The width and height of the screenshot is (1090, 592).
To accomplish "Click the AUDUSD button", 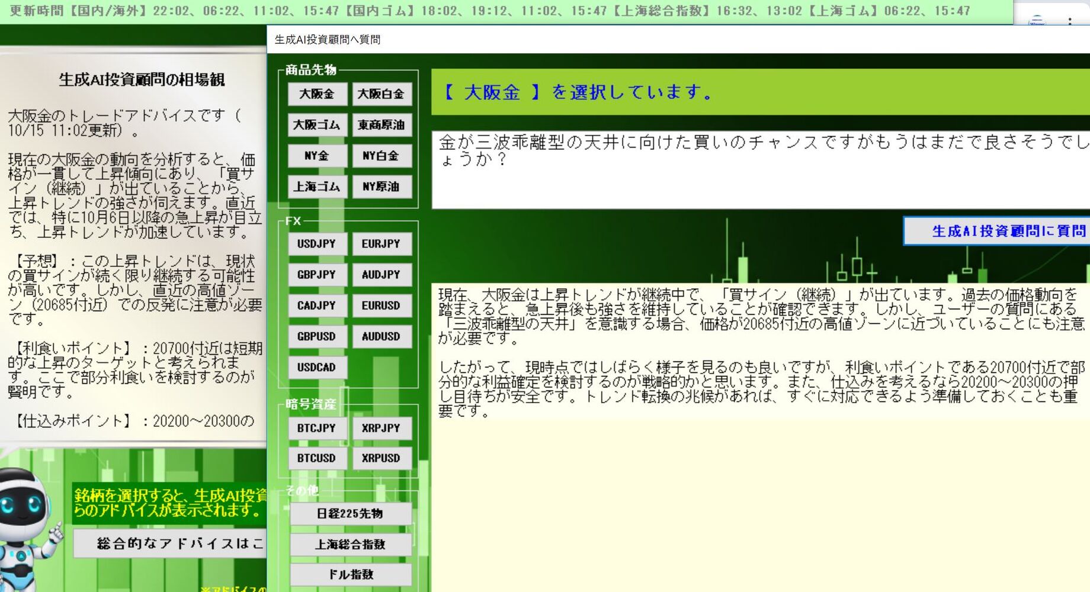I will pos(381,336).
